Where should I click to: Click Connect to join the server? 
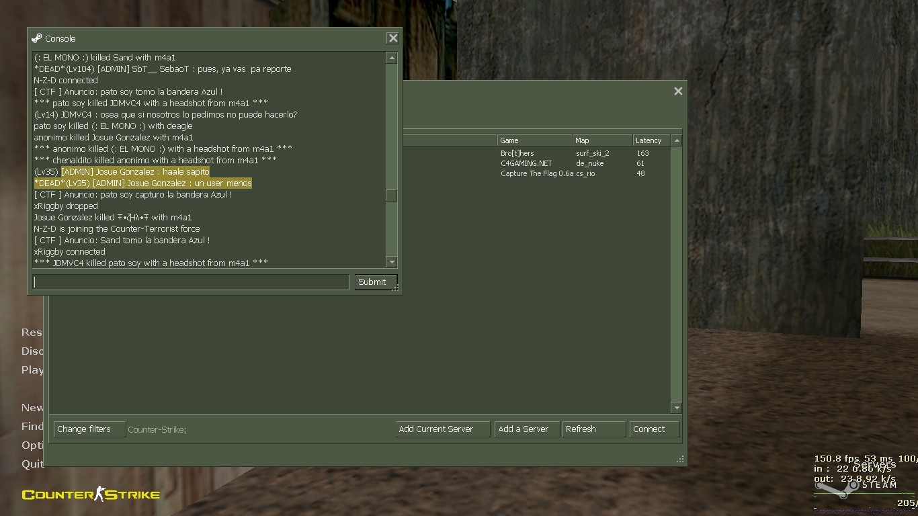click(x=654, y=429)
